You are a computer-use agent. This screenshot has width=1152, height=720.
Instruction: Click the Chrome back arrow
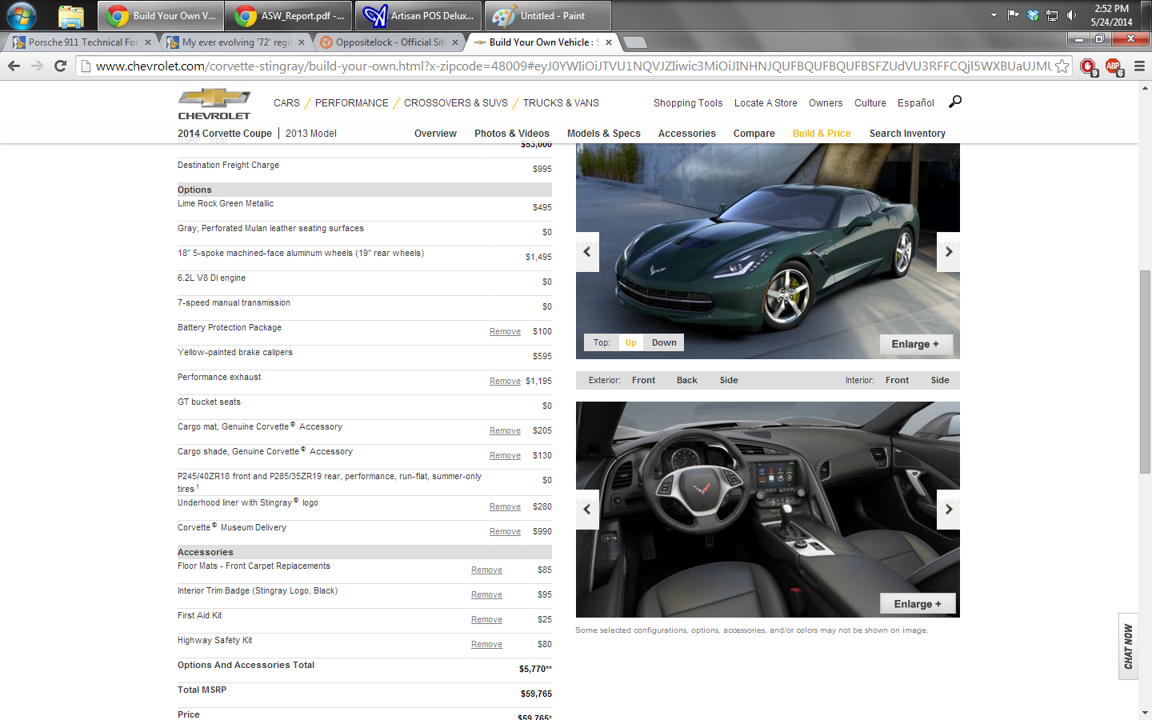click(x=14, y=66)
